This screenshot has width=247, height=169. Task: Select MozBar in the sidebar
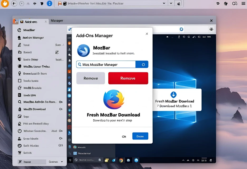29,30
